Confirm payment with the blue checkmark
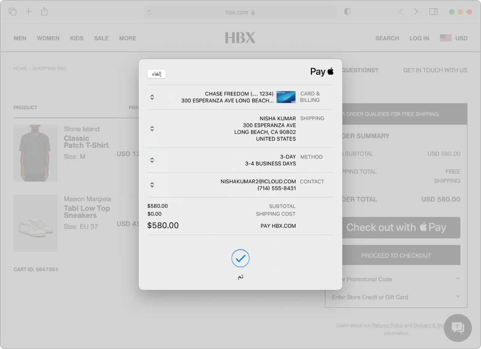Screen dimensions: 481x349 click(240, 258)
